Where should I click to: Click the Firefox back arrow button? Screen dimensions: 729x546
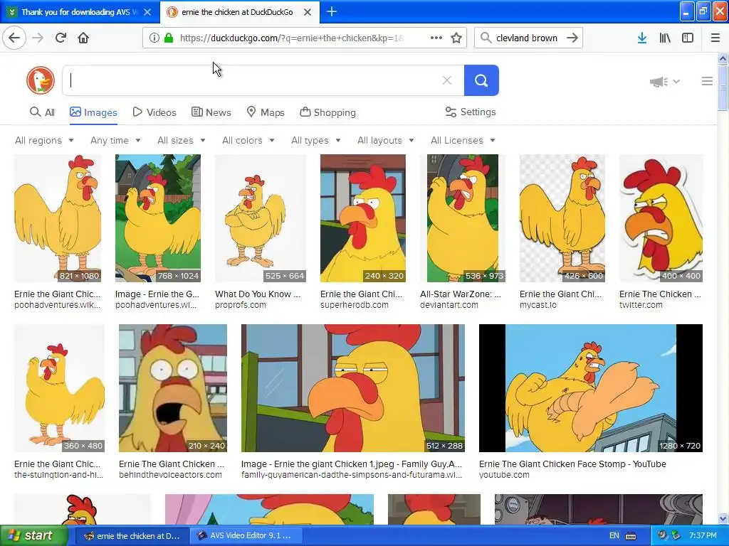pos(14,38)
